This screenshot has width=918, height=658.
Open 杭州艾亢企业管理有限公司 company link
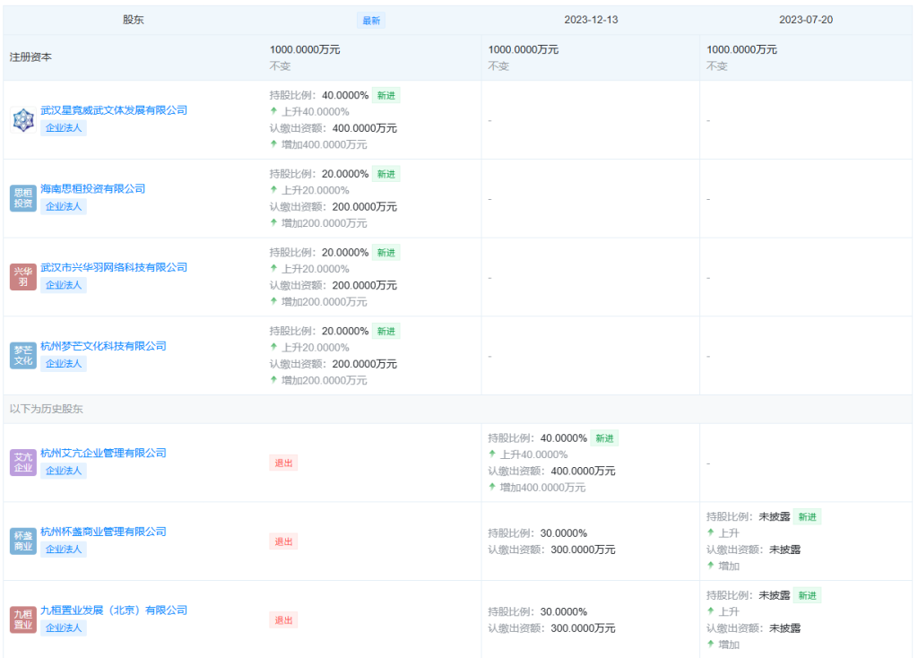(103, 453)
